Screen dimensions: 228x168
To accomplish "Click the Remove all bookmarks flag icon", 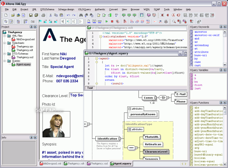I will tap(56, 22).
